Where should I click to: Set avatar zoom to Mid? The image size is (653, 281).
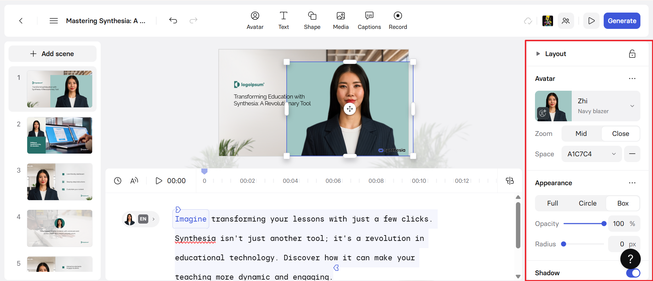click(581, 134)
